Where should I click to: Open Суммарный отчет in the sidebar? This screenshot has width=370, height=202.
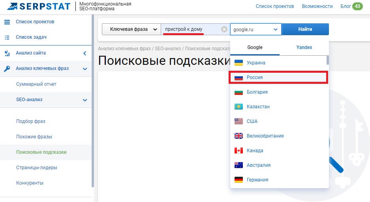[36, 84]
